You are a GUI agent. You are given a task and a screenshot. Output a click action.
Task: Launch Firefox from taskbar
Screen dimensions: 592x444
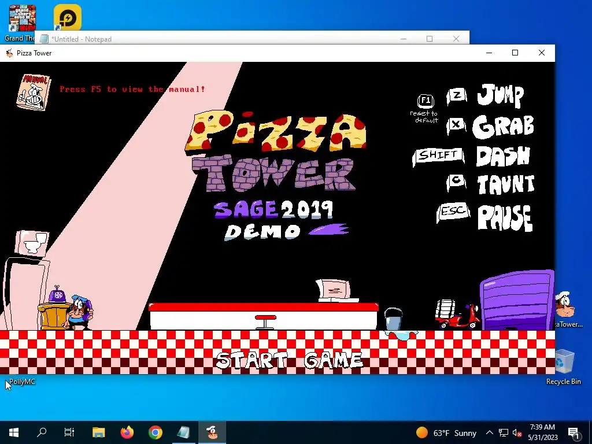(127, 432)
